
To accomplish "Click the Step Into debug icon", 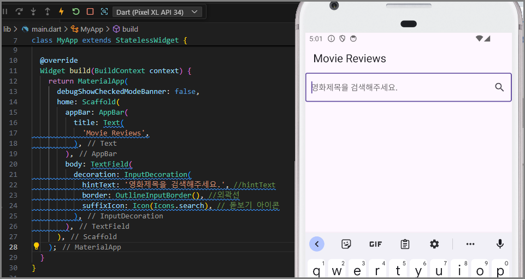I will click(33, 11).
